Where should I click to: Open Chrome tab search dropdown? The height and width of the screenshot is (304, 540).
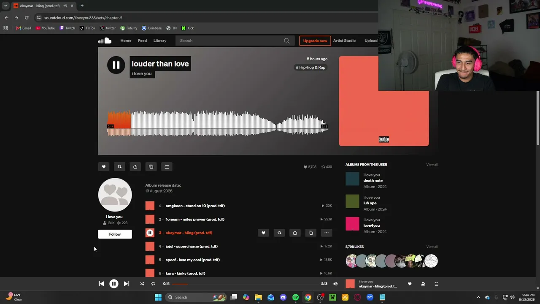(5, 6)
